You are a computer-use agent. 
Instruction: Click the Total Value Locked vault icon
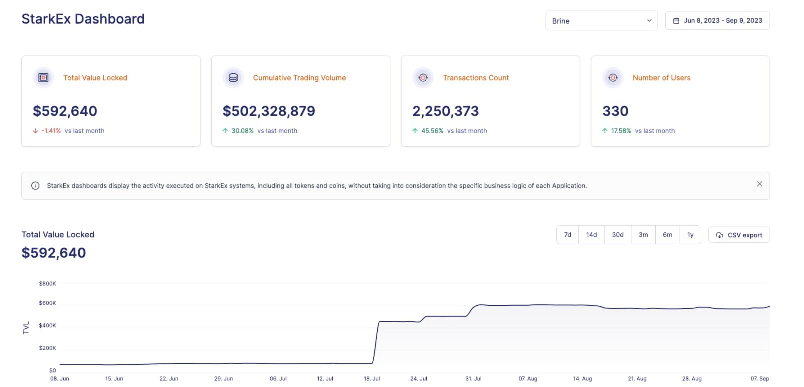pos(43,78)
